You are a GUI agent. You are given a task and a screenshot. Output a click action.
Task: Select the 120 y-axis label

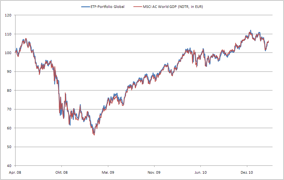(9, 15)
